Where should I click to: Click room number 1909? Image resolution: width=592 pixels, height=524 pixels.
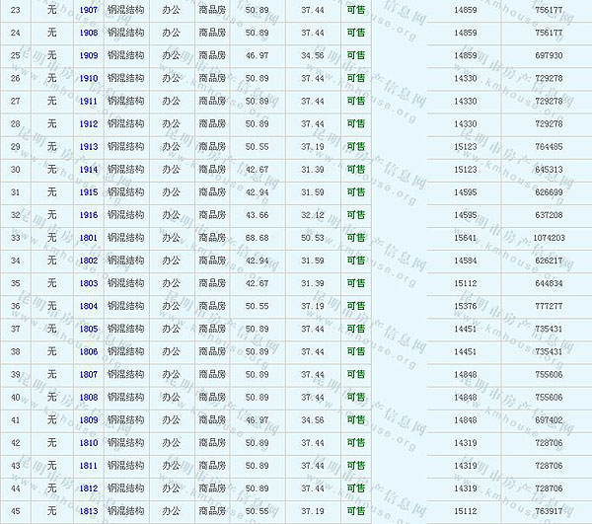[88, 55]
